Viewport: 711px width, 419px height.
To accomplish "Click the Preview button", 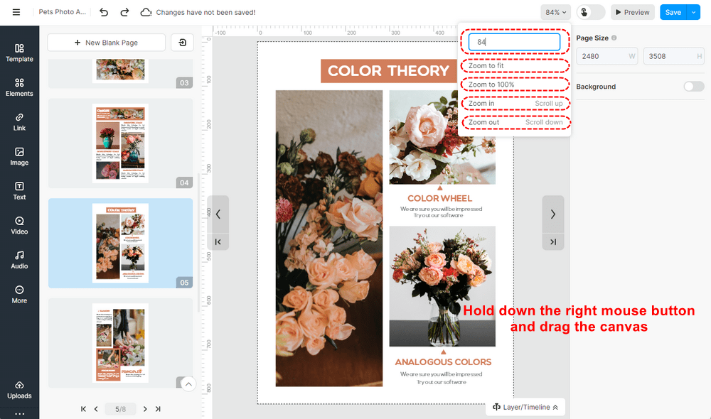I will (x=632, y=12).
